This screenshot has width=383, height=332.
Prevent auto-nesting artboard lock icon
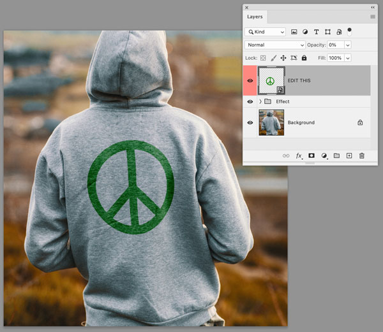294,58
